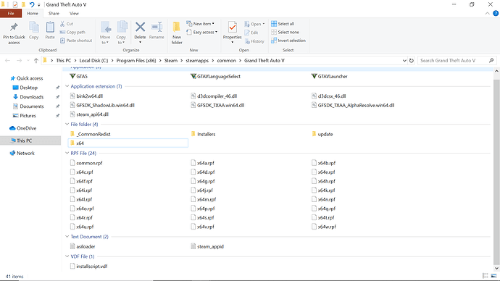
Task: Collapse the RPF File group
Action: pos(67,154)
